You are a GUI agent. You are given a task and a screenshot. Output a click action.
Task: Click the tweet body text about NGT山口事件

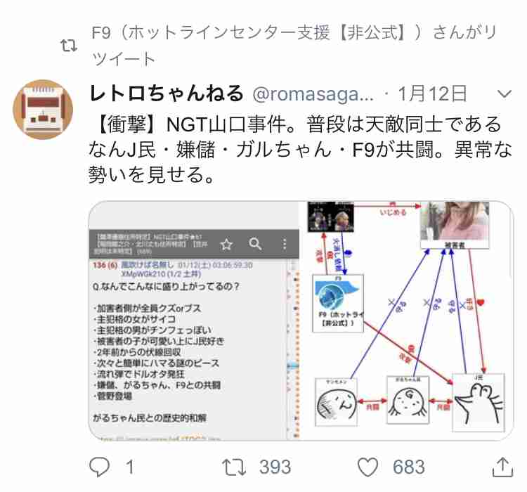tap(300, 150)
